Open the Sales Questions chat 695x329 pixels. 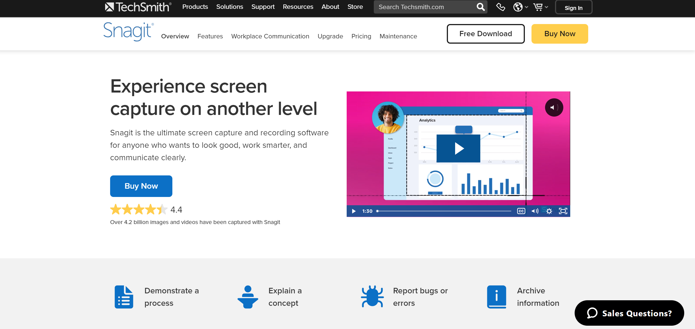click(629, 313)
